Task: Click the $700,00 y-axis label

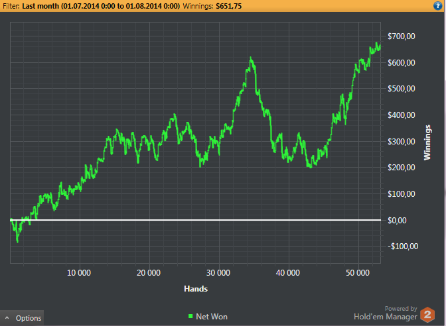Action: tap(402, 36)
